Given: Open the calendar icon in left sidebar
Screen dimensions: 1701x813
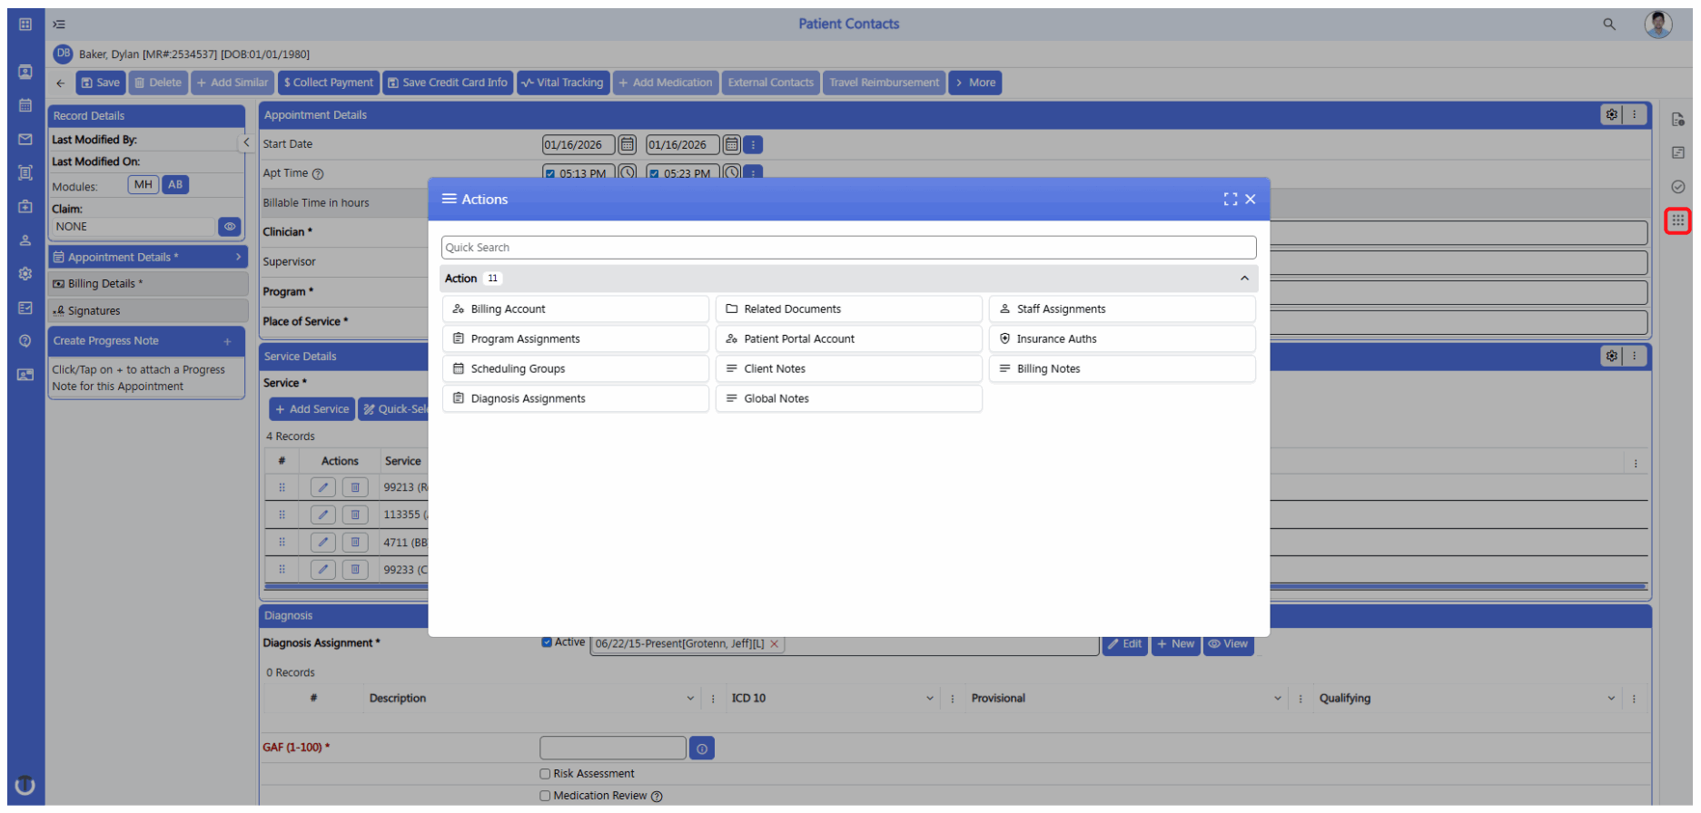Looking at the screenshot, I should (25, 105).
